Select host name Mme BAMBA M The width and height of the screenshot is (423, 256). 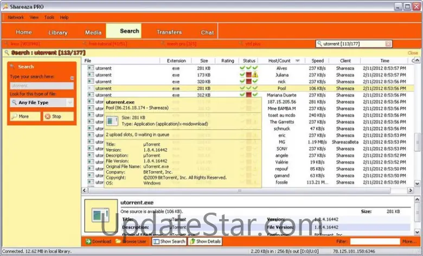click(281, 108)
